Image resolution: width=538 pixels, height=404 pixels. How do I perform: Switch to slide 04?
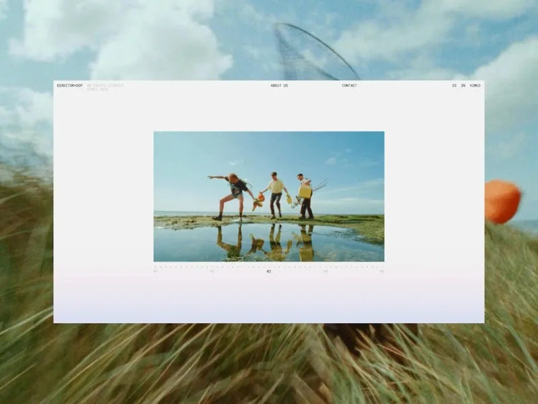(325, 271)
